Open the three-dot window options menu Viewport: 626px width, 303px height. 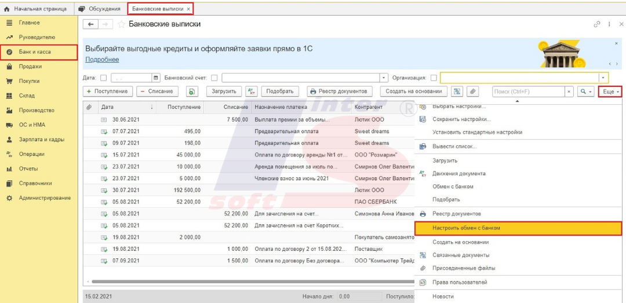click(x=609, y=24)
